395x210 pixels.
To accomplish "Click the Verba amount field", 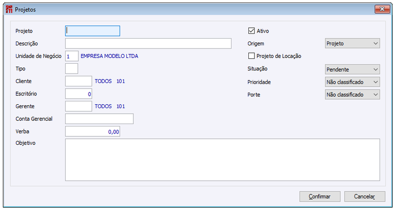I will 92,131.
